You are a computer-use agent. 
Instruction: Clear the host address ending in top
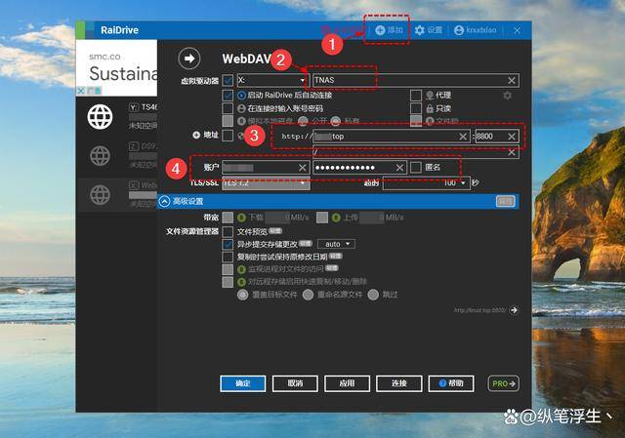(x=463, y=137)
